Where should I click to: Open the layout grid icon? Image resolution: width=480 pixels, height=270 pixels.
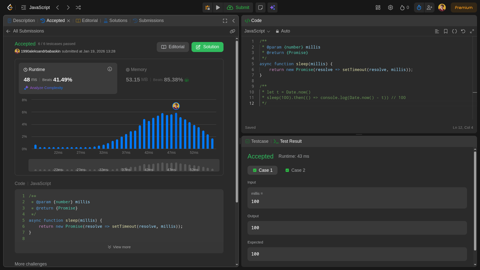[x=378, y=7]
